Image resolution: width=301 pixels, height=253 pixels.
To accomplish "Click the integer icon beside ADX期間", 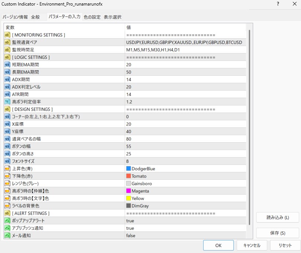I will click(x=7, y=80).
